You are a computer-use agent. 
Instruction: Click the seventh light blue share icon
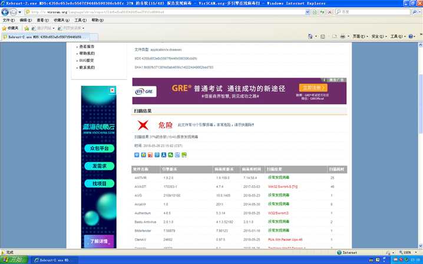pyautogui.click(x=177, y=155)
